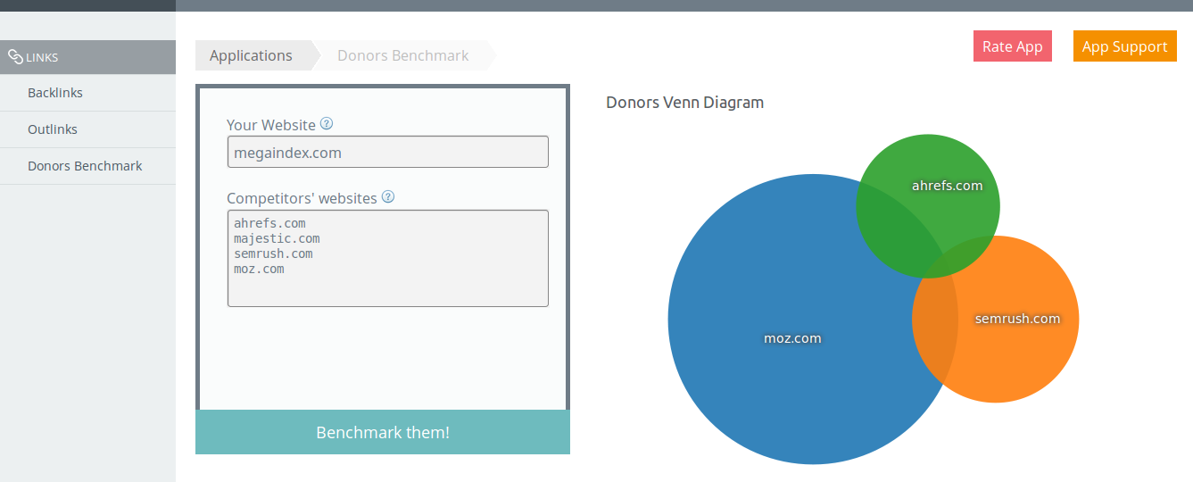Open help icon next to Competitors' websites
The height and width of the screenshot is (482, 1193).
(388, 197)
